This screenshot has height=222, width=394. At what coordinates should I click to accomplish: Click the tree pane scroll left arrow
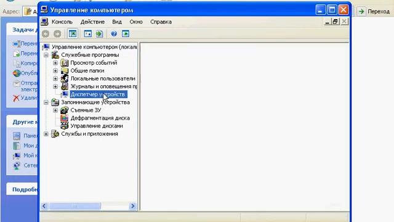tap(44, 206)
